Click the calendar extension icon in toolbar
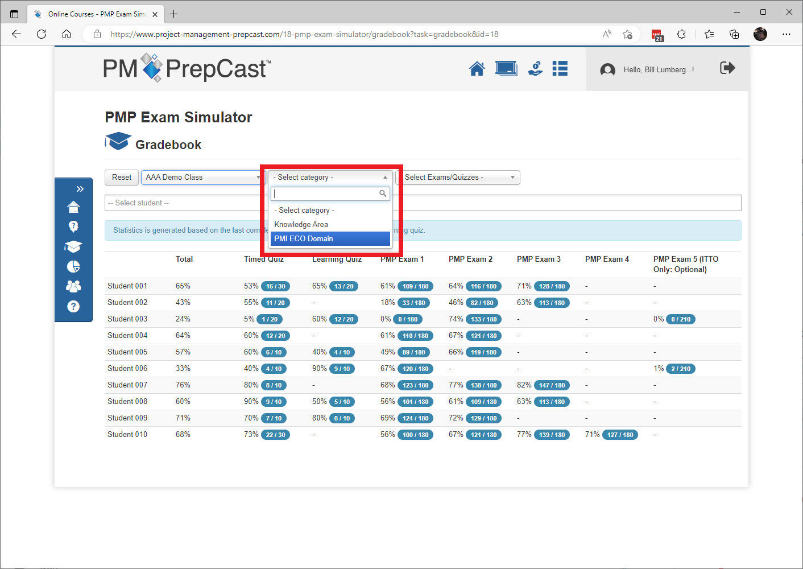803x569 pixels. point(657,35)
